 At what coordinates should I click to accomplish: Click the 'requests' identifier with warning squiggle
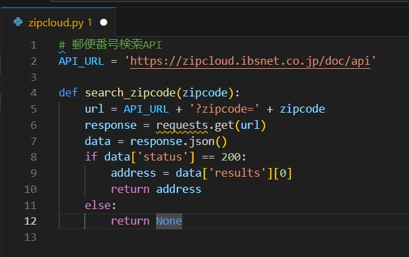[182, 125]
